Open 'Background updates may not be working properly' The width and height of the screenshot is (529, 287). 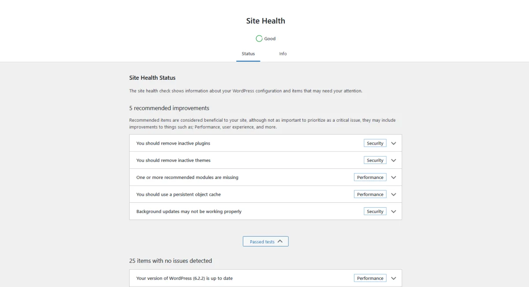(x=265, y=212)
